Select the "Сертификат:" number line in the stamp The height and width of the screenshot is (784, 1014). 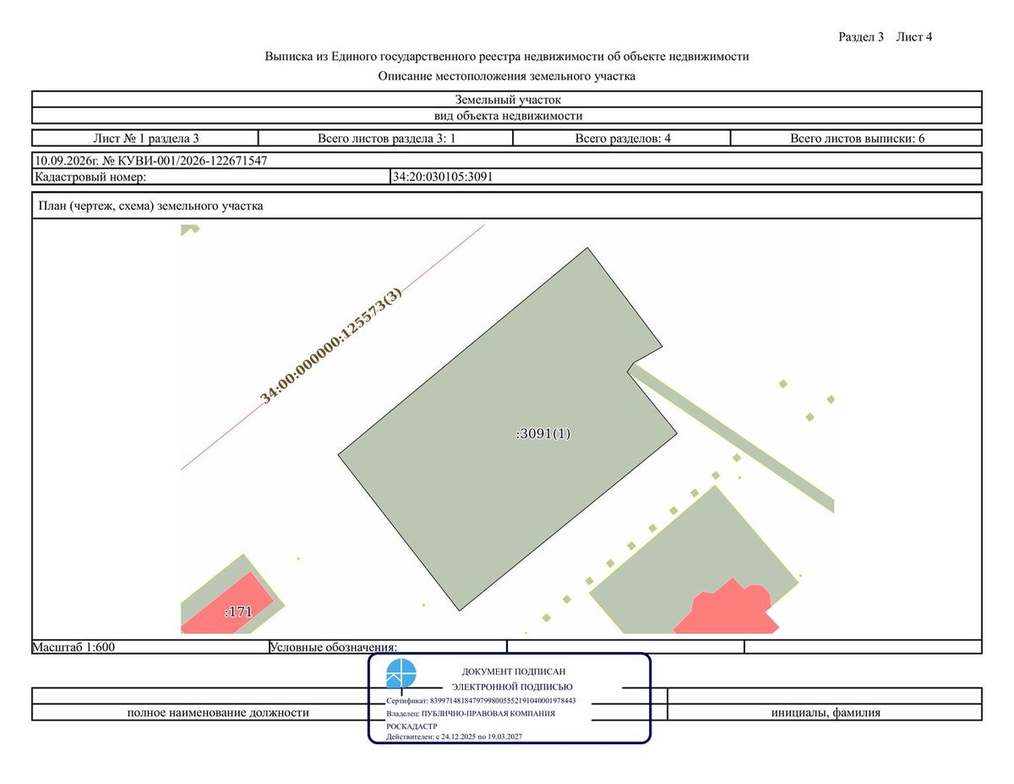[481, 701]
